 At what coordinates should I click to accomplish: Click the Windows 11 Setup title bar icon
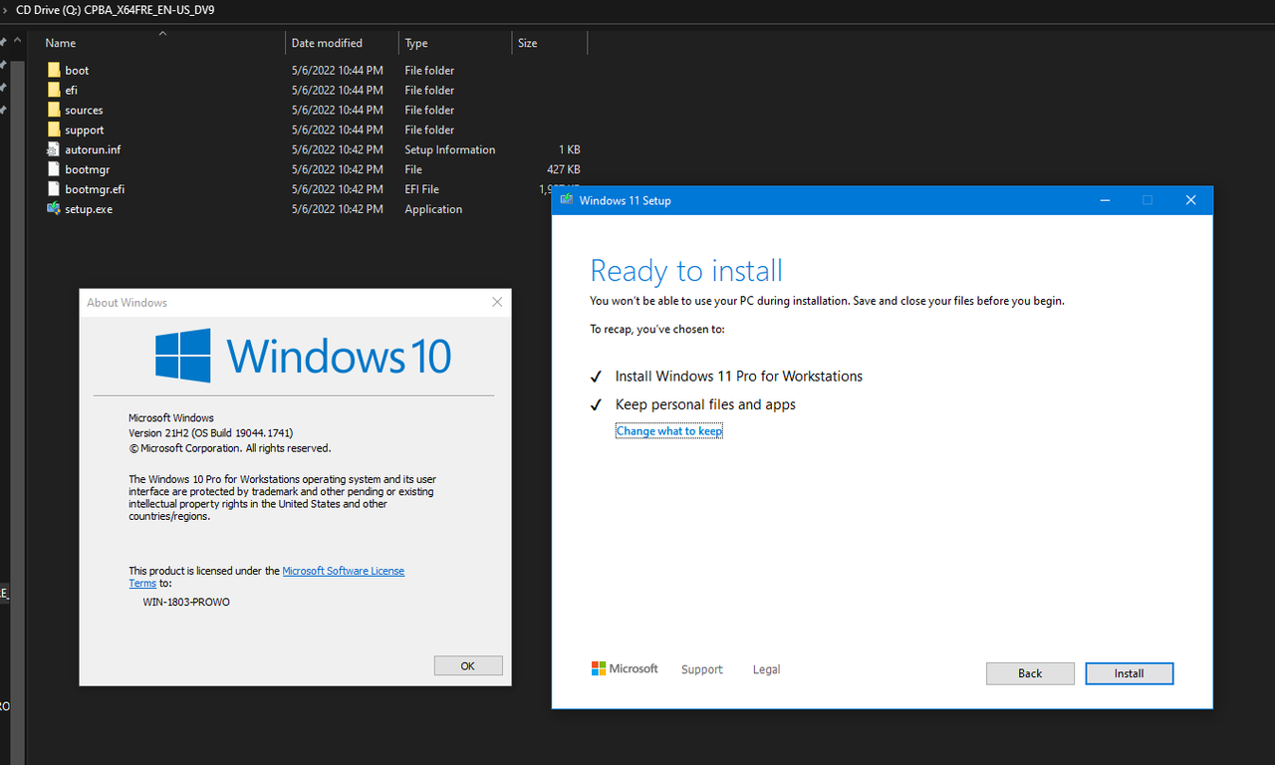click(x=567, y=200)
